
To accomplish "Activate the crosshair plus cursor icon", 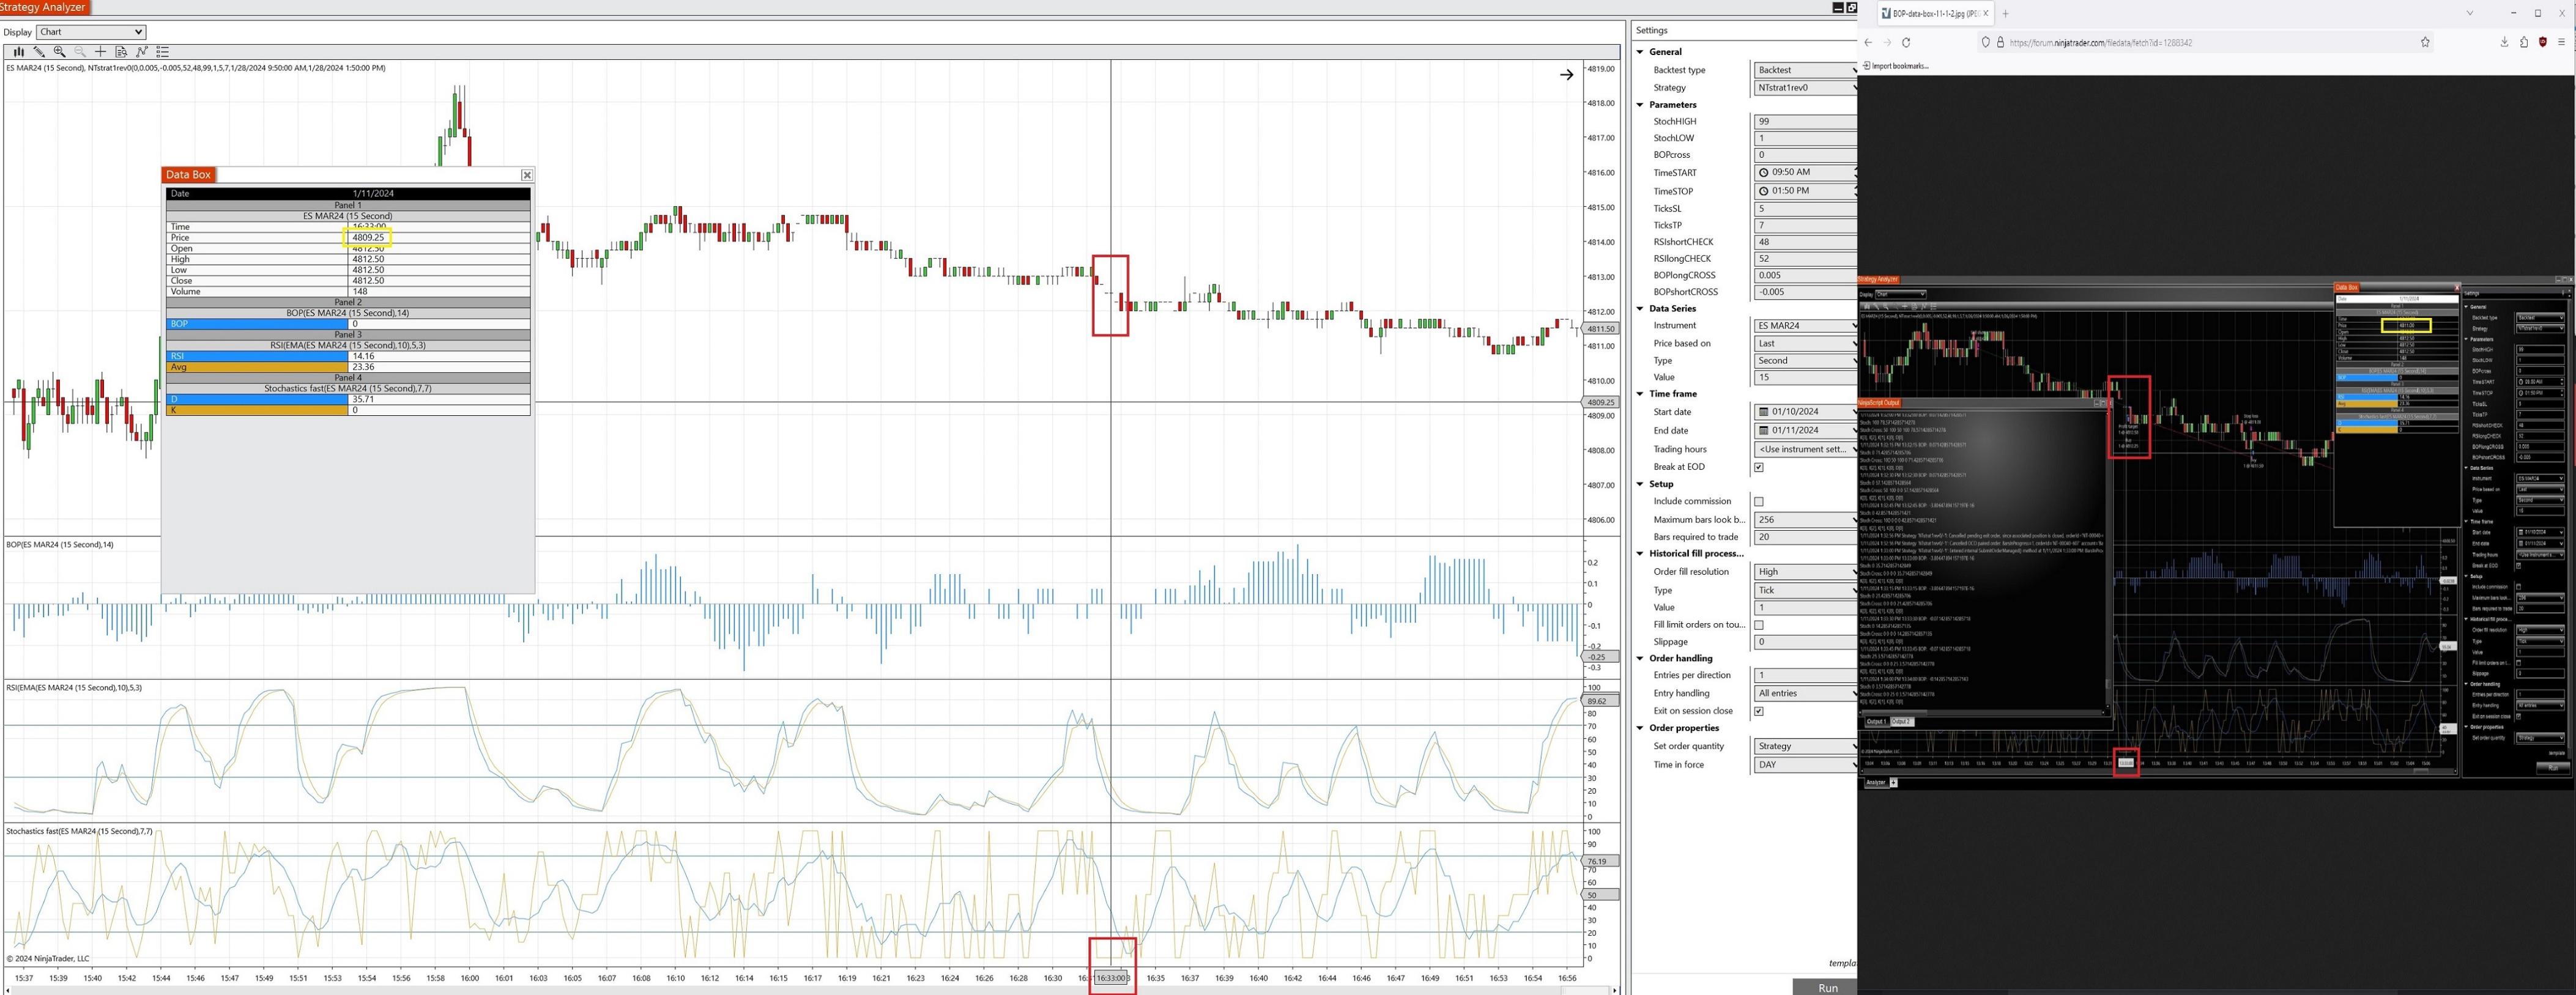I will coord(100,51).
